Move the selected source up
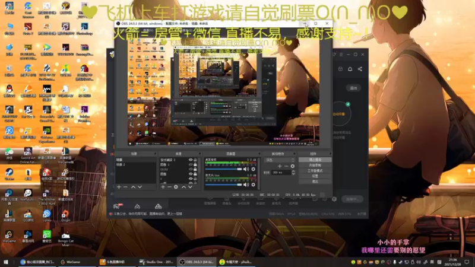 [x=183, y=187]
